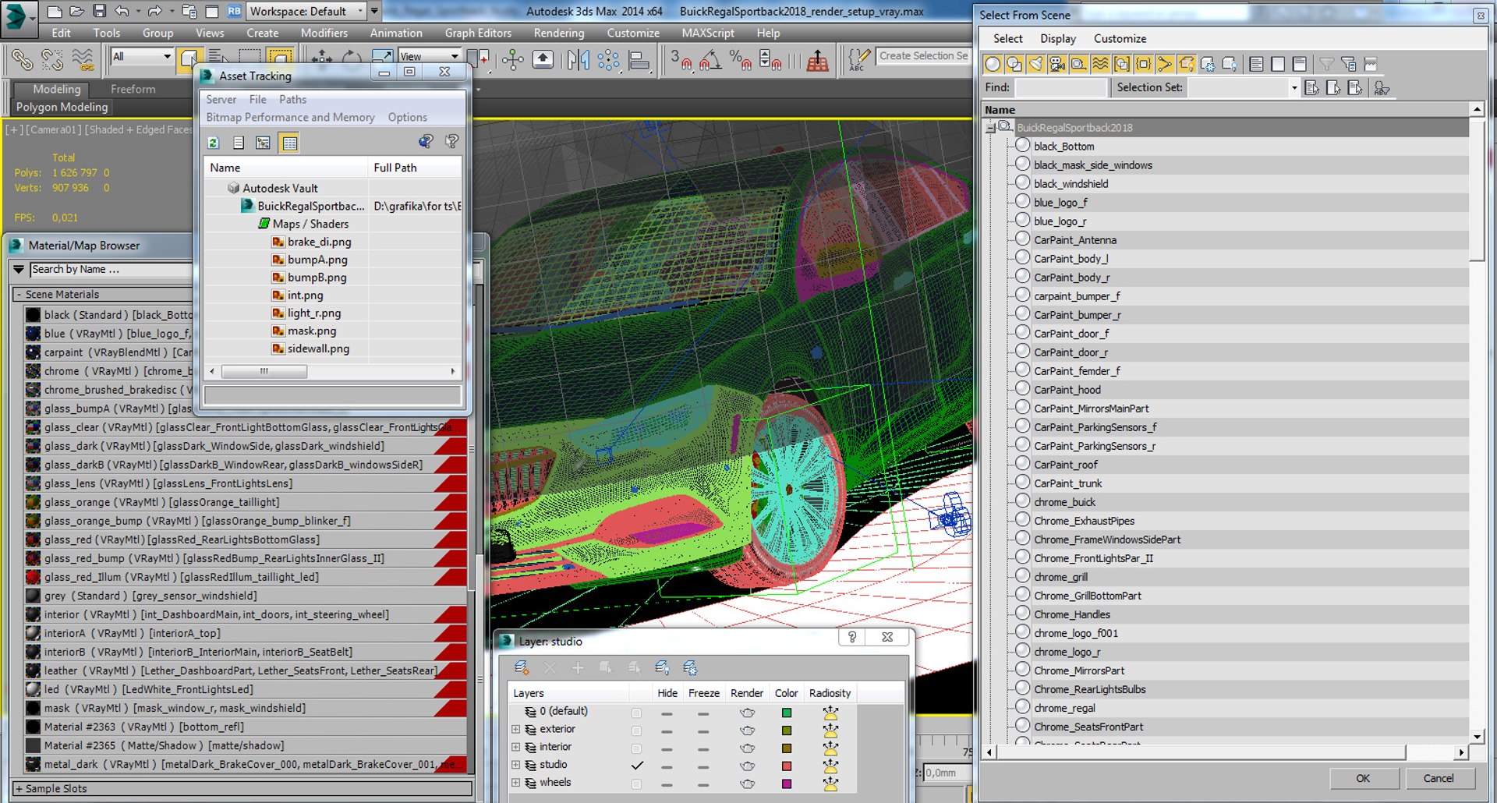Click the Select and Link tool icon

point(22,60)
